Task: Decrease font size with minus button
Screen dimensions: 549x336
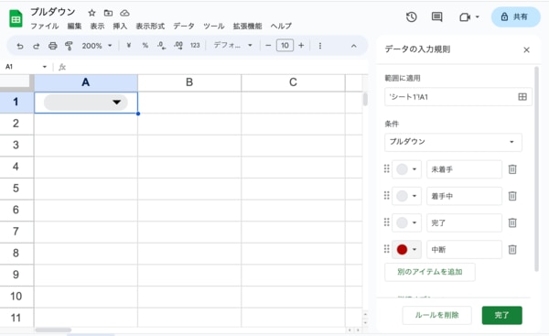Action: 268,46
